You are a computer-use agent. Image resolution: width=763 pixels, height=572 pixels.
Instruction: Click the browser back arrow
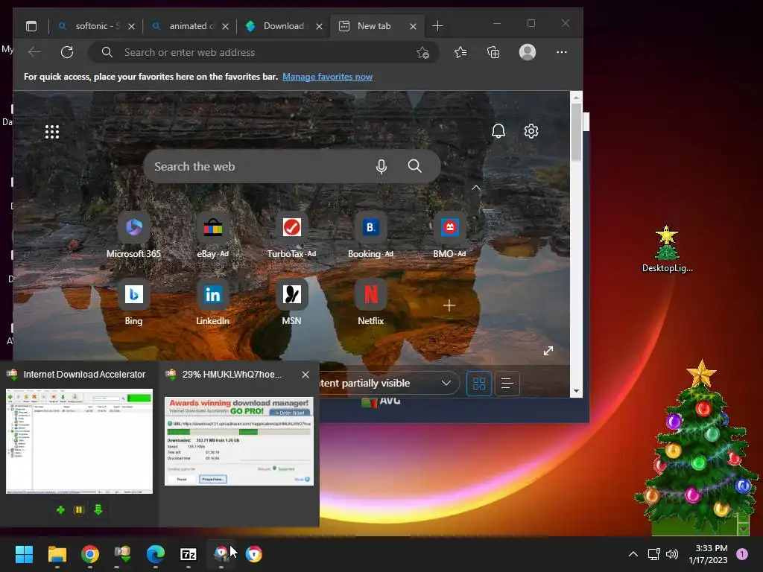pyautogui.click(x=34, y=52)
